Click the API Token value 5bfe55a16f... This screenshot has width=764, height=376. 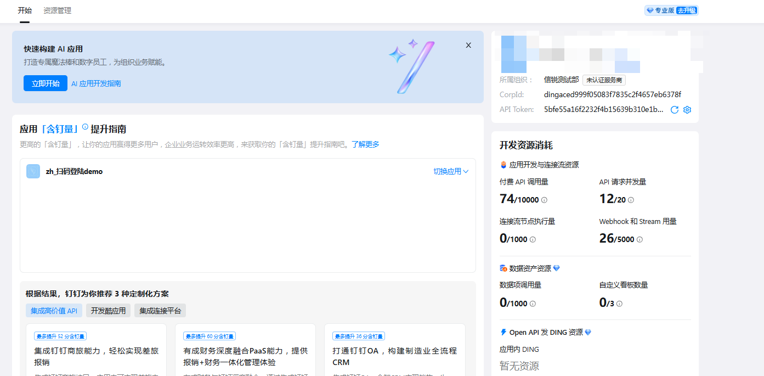604,110
